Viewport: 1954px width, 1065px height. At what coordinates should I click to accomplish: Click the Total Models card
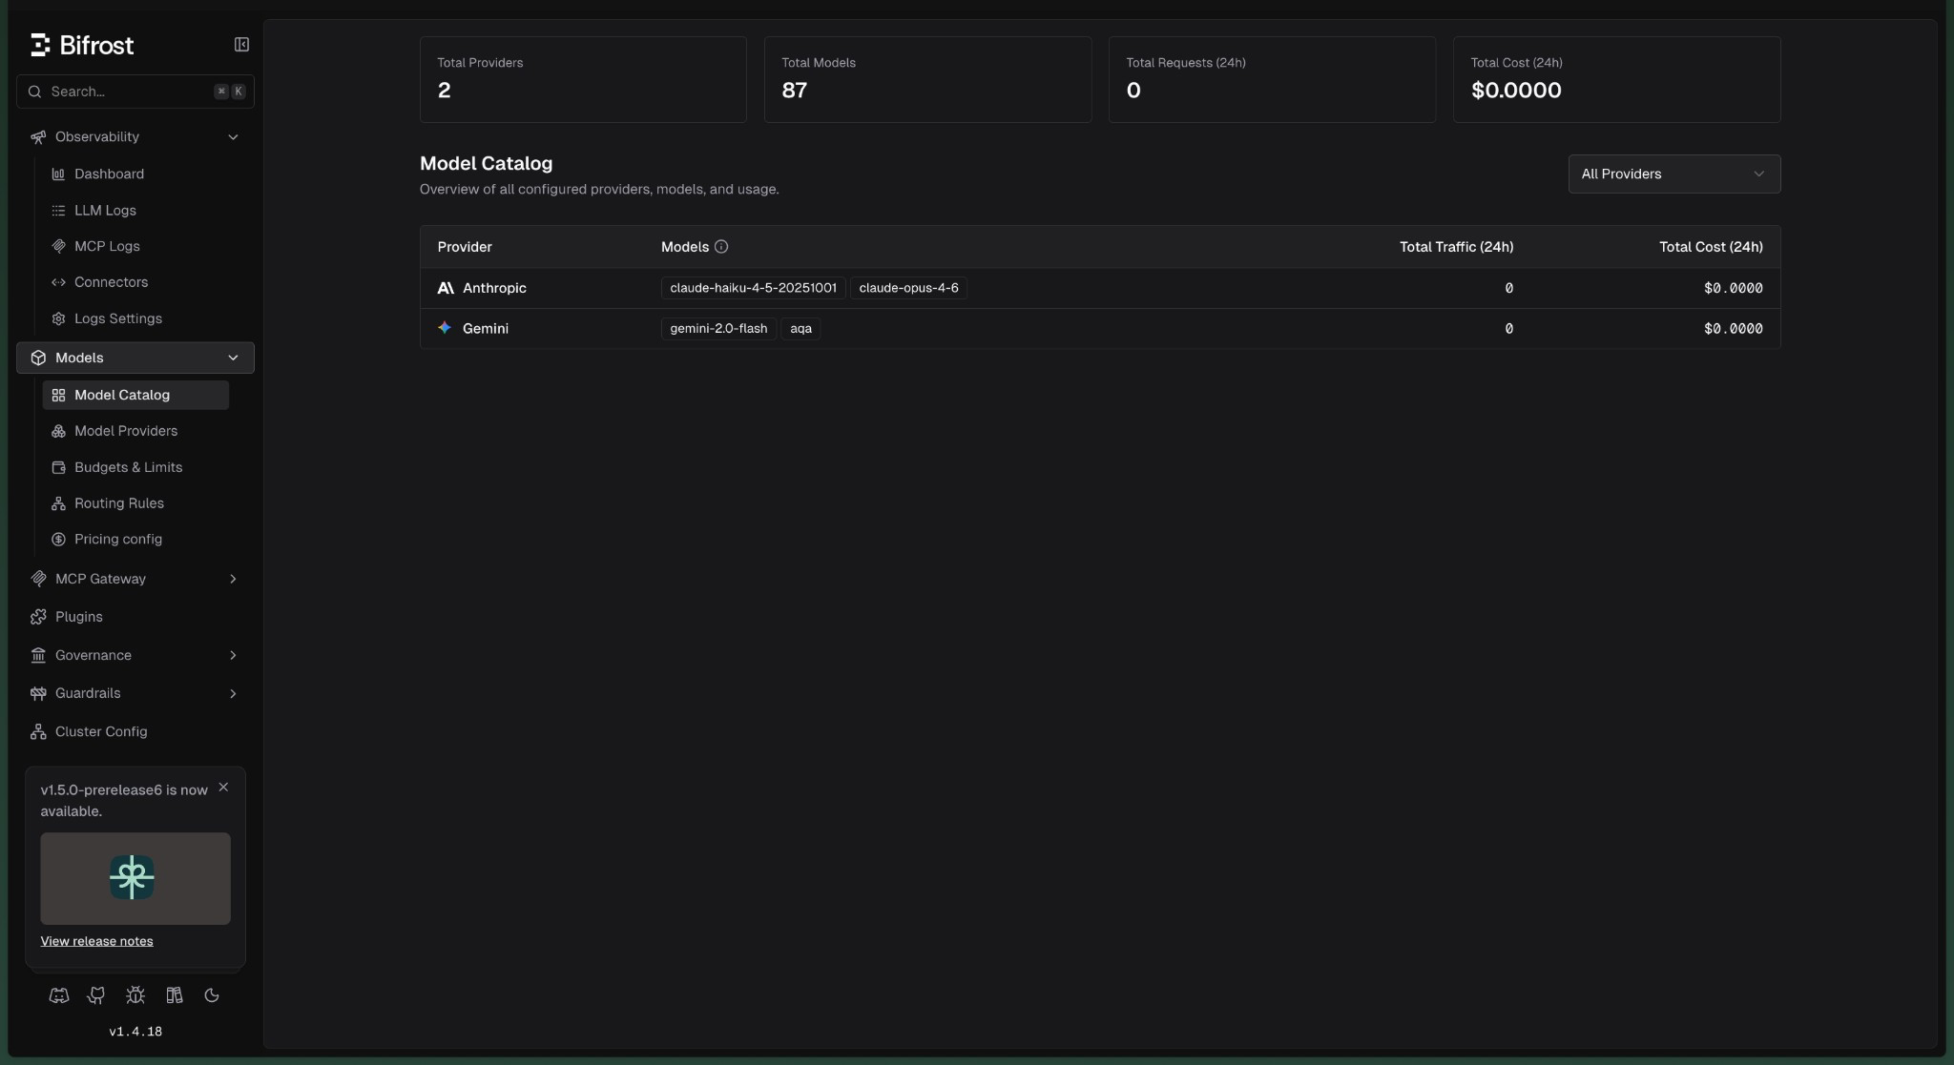click(x=927, y=79)
